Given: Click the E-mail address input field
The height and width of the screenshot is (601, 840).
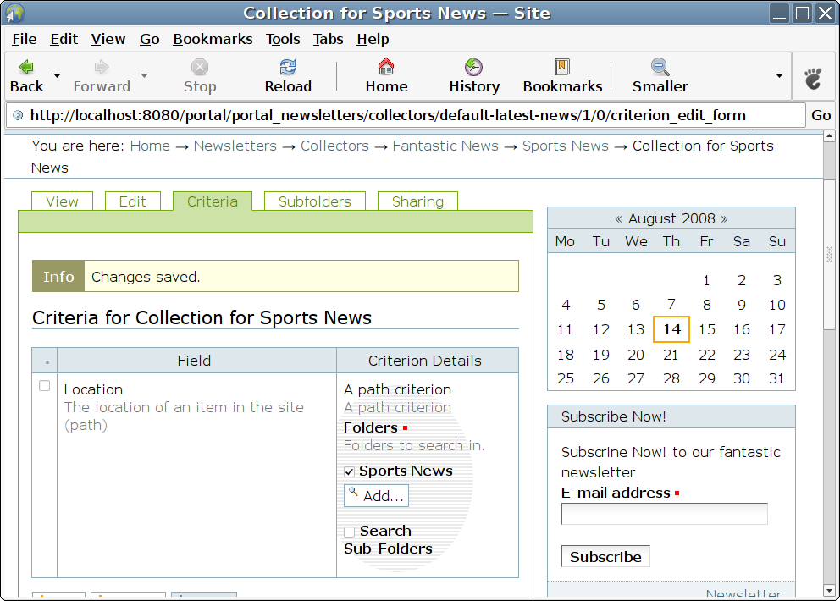Looking at the screenshot, I should 664,514.
